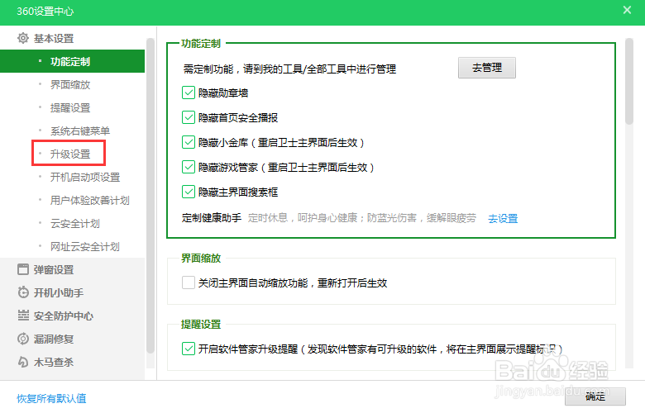Click the icon beside 木马查杀
This screenshot has width=645, height=413.
23,362
